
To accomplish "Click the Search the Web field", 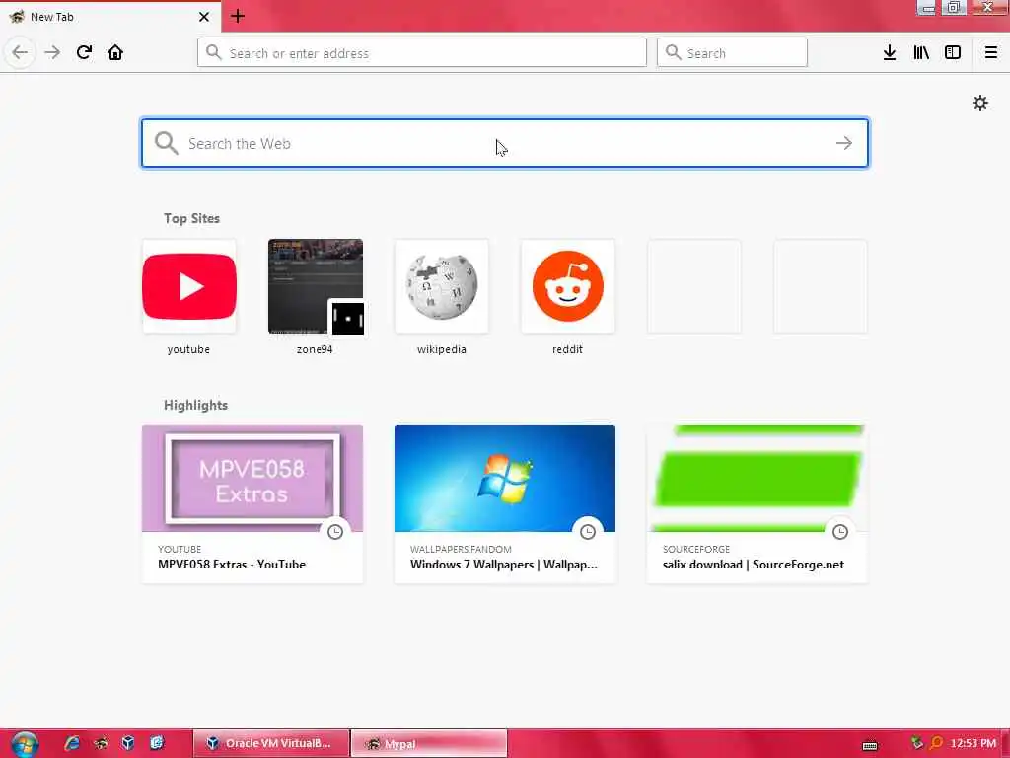I will coord(504,143).
